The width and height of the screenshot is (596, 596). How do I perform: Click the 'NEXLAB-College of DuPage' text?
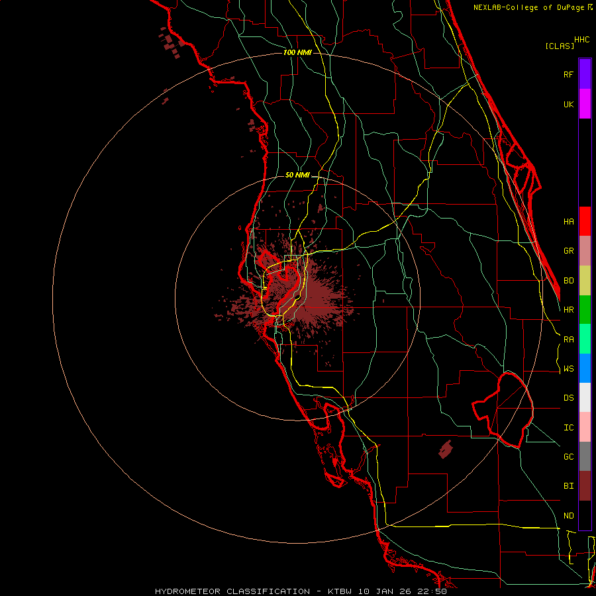pyautogui.click(x=529, y=7)
